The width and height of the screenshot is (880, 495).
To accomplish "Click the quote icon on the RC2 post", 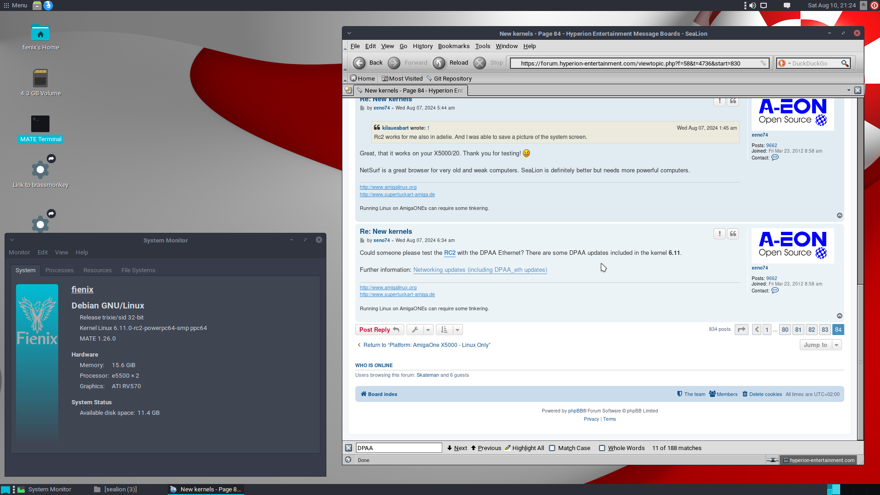I will 733,234.
